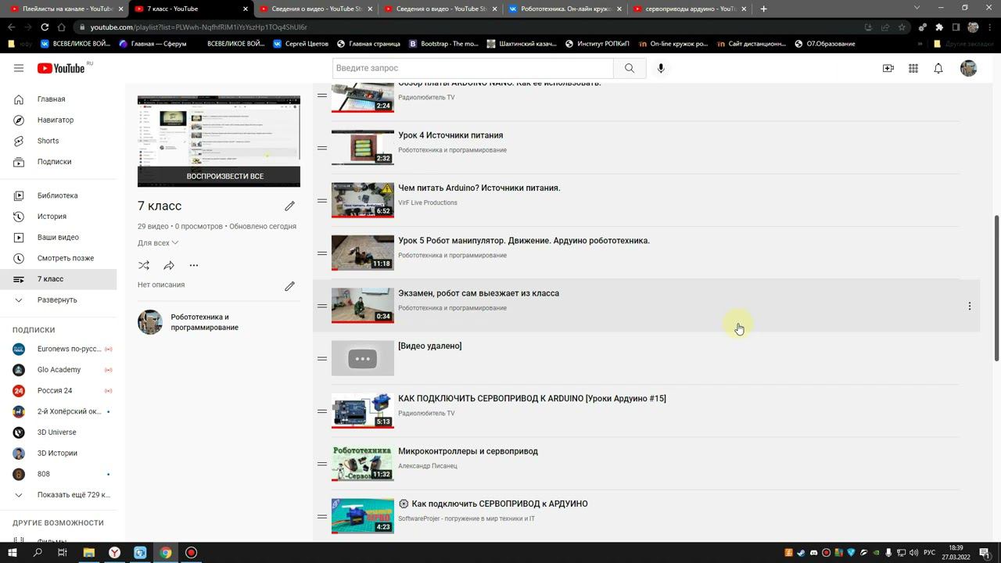Reload the current page
The image size is (1001, 563).
pyautogui.click(x=45, y=27)
